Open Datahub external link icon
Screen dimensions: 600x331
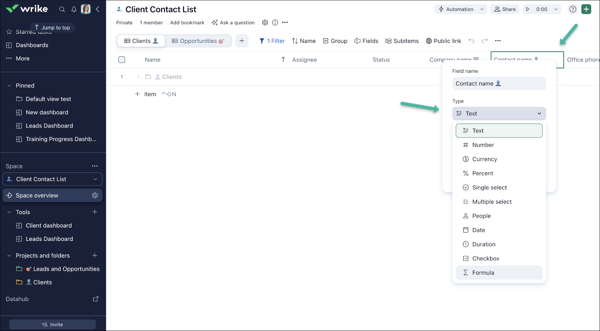pos(96,299)
